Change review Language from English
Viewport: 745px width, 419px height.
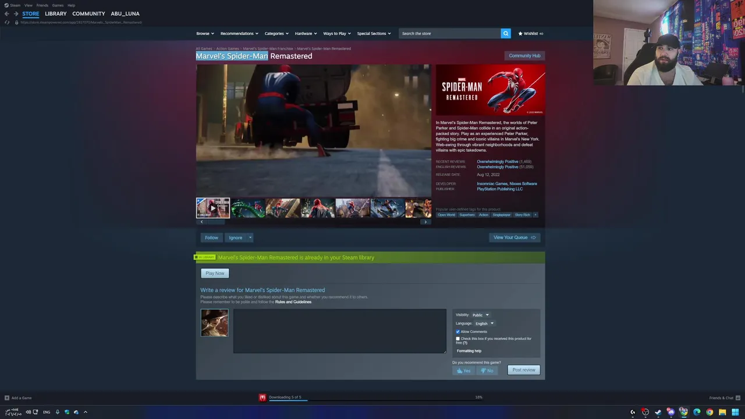pos(484,324)
